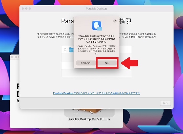This screenshot has width=183, height=134.
Task: Click the blue folder icon in list
Action: coord(71,50)
